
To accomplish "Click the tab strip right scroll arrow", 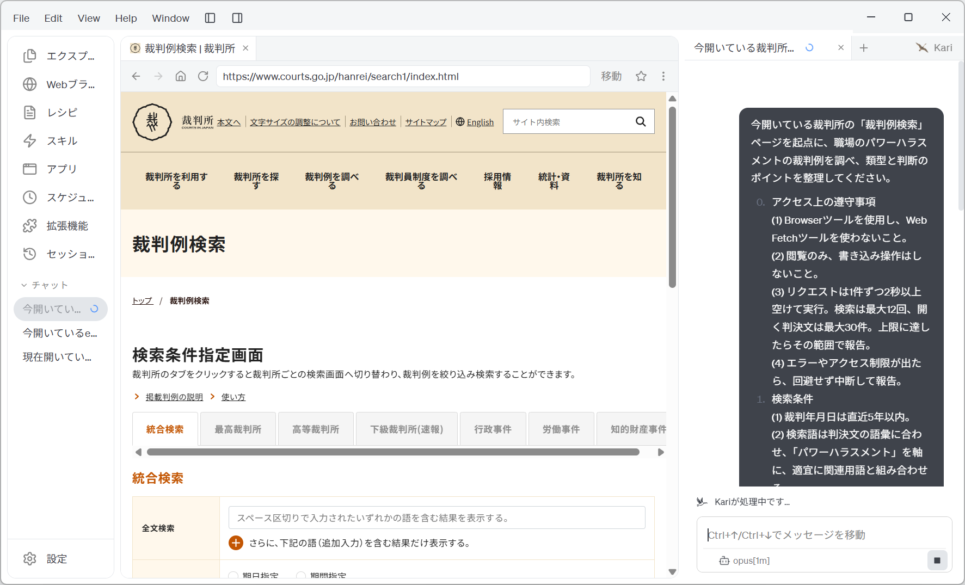I will [x=661, y=452].
